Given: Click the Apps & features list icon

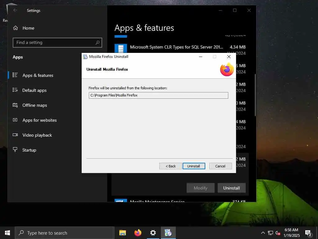Looking at the screenshot, I should click(x=15, y=75).
